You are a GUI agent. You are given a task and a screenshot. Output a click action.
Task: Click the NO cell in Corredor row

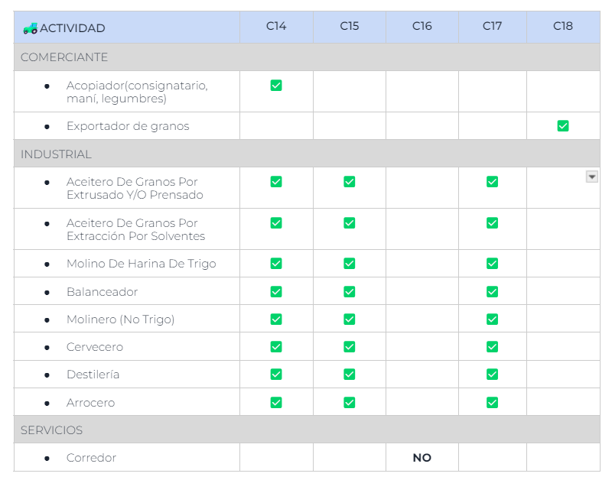pos(422,458)
